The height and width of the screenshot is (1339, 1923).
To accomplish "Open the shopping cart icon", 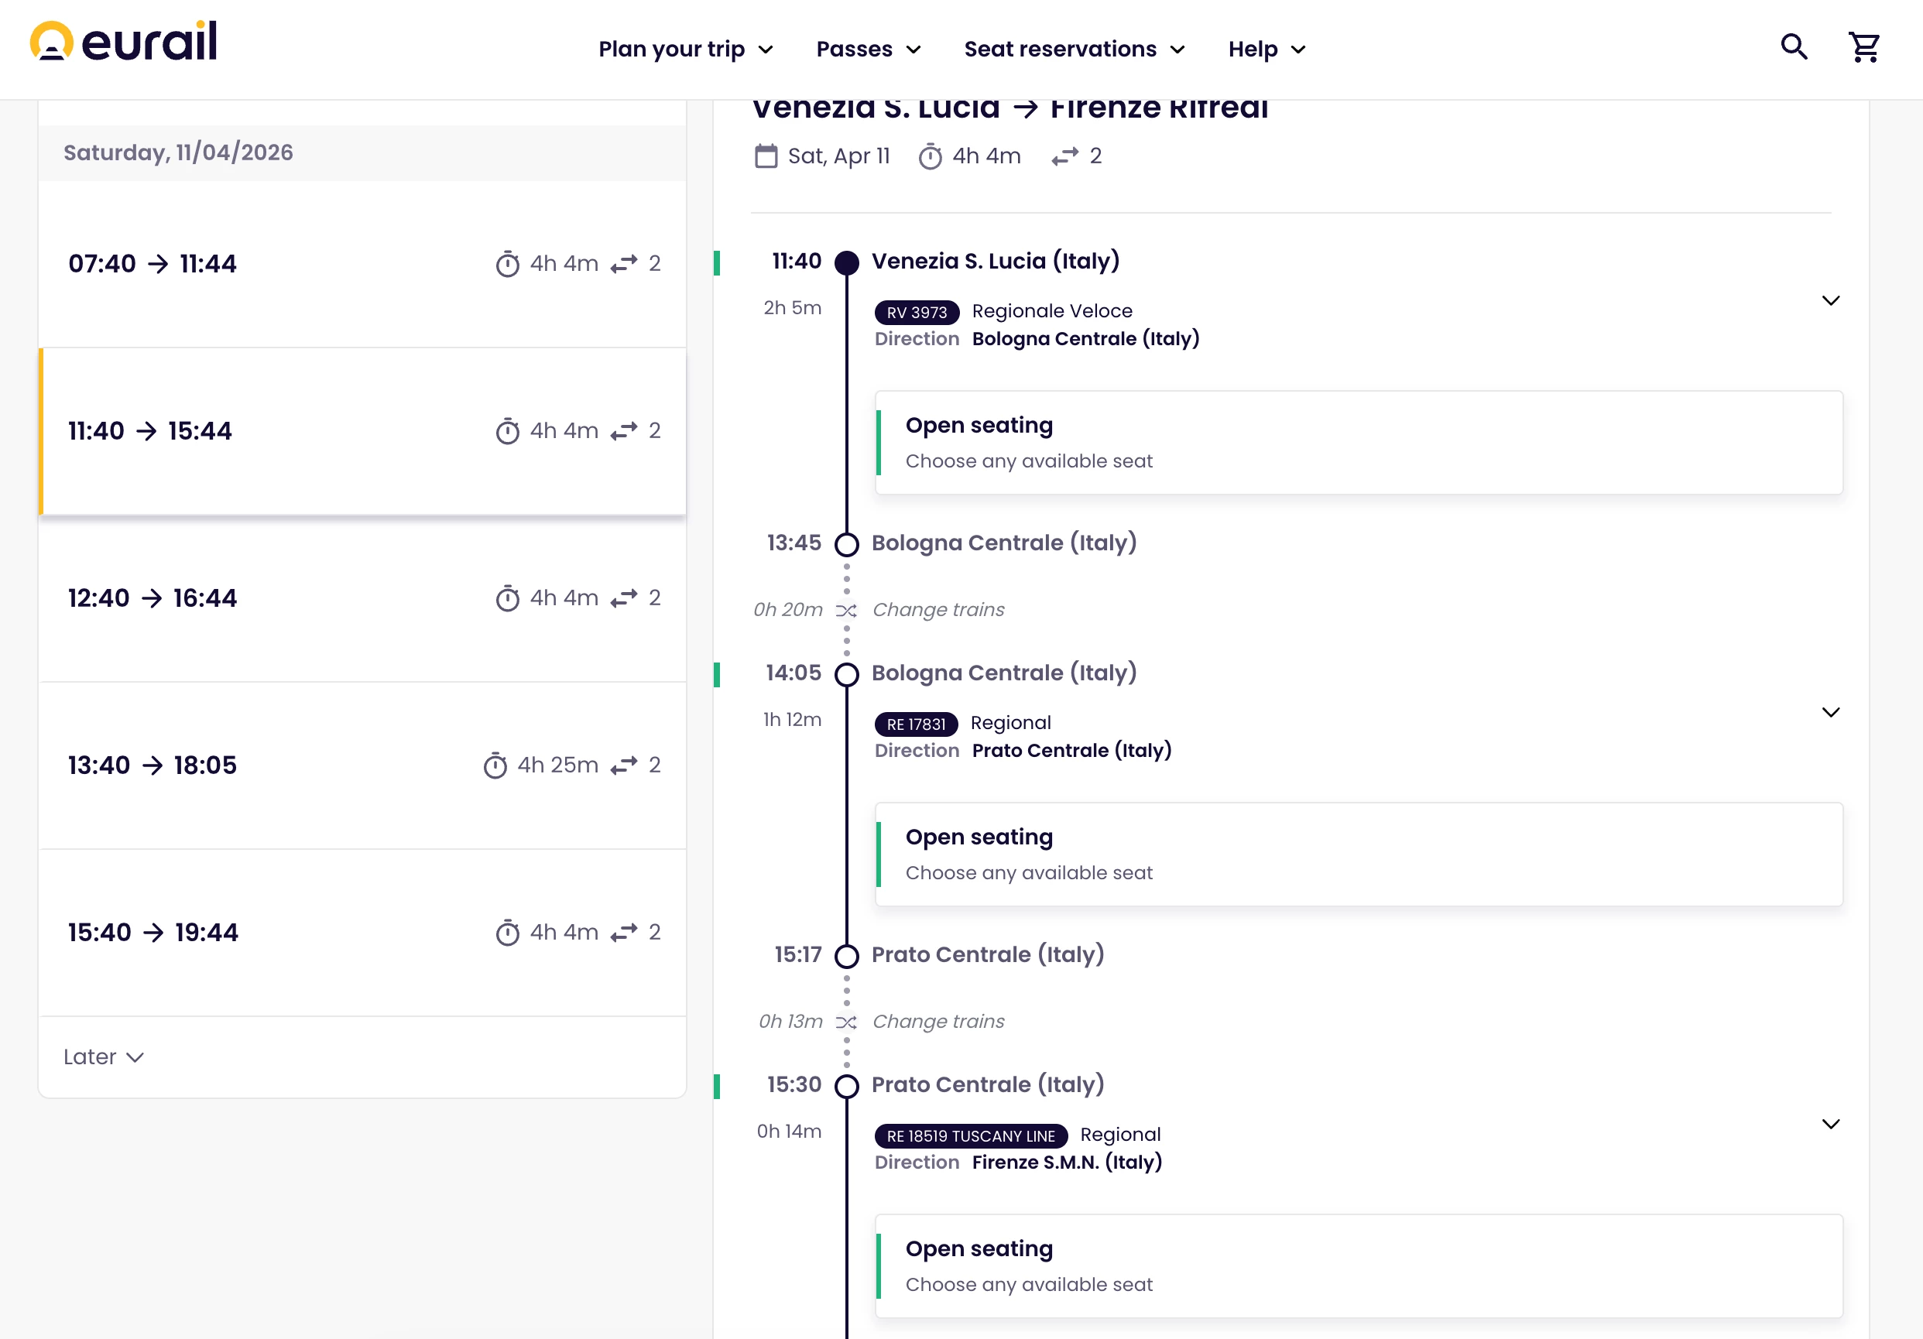I will [1863, 48].
